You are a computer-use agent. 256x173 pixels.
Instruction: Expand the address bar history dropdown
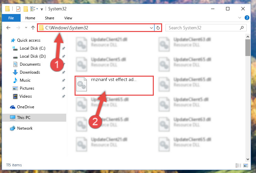pyautogui.click(x=151, y=28)
